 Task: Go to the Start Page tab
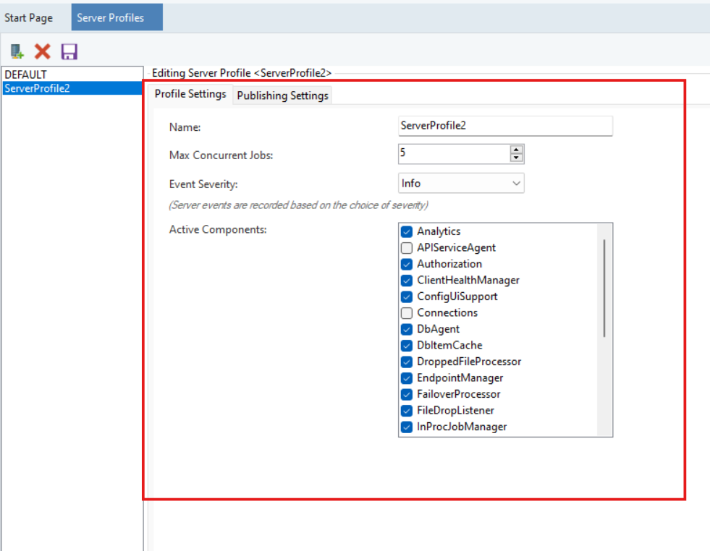(29, 17)
